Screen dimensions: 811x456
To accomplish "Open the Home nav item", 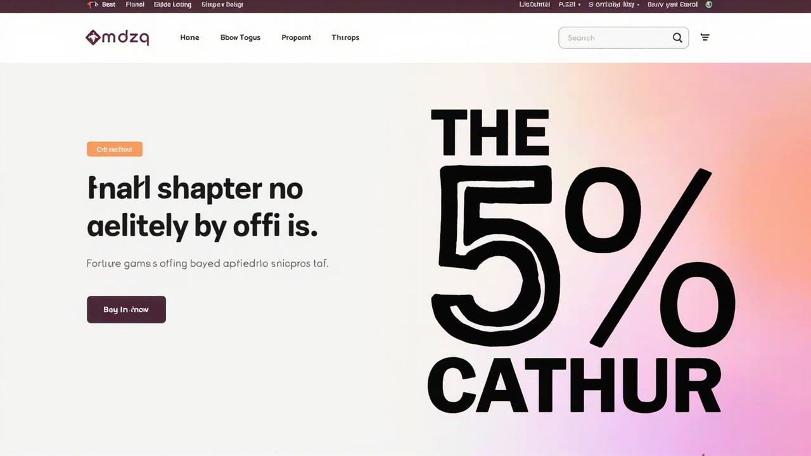I will [189, 37].
